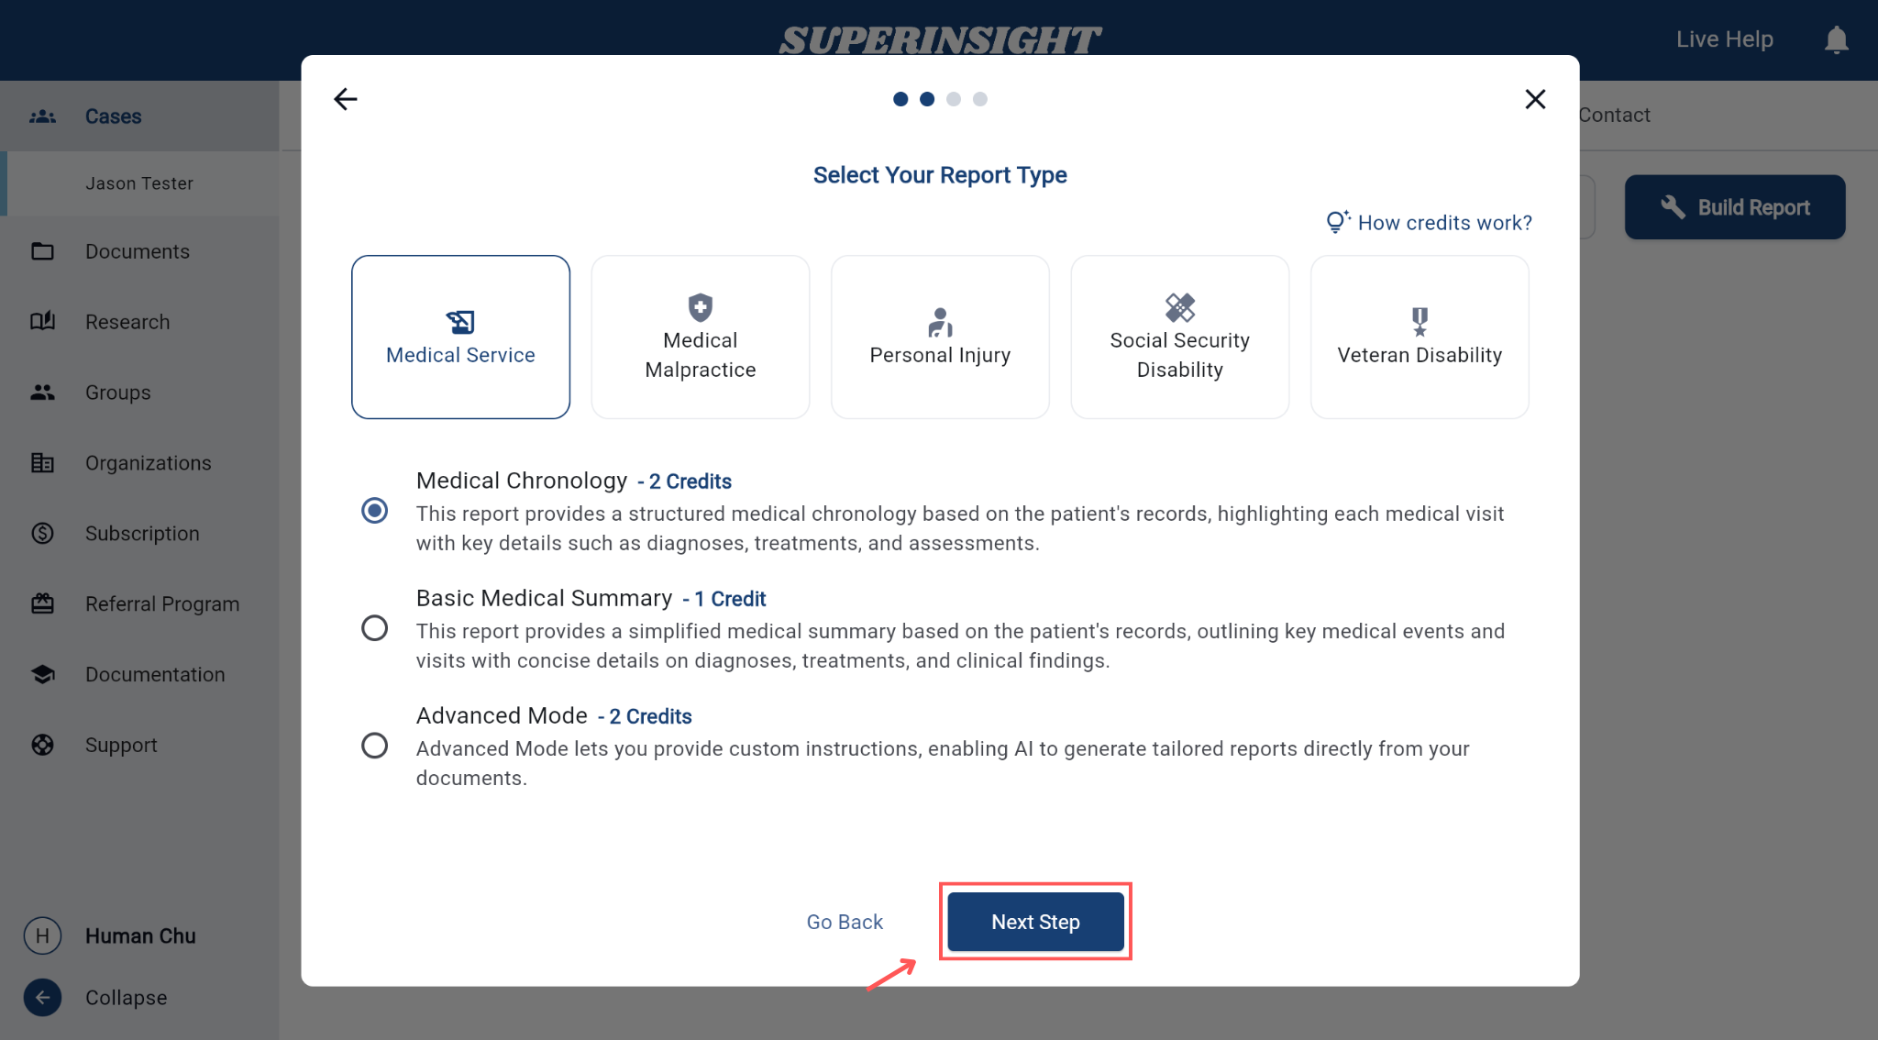This screenshot has width=1878, height=1040.
Task: Close the report type dialog
Action: (x=1535, y=99)
